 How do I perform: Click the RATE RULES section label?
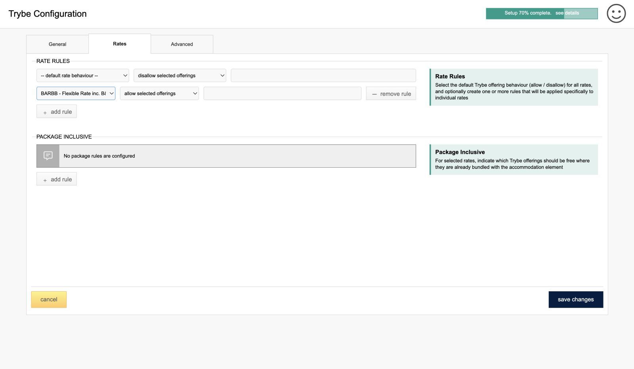[53, 61]
